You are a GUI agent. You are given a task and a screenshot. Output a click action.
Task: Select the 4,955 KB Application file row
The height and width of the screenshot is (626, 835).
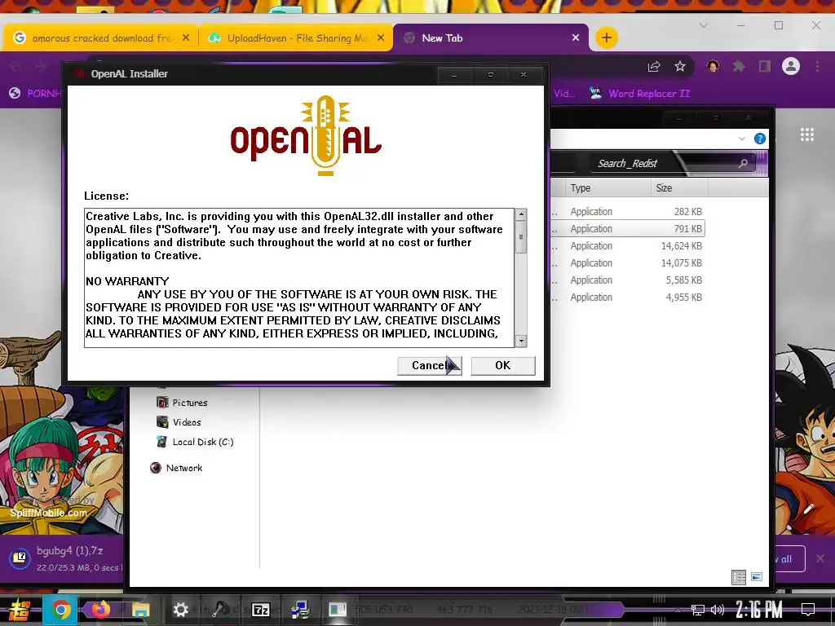tap(627, 297)
